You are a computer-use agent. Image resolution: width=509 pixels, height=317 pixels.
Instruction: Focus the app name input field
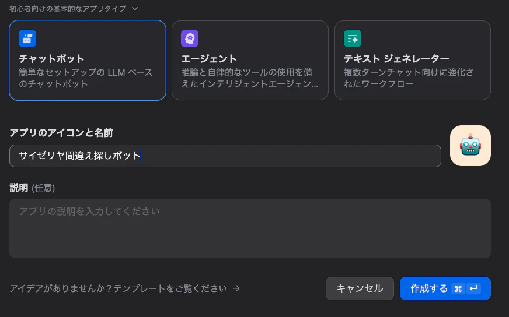[225, 156]
